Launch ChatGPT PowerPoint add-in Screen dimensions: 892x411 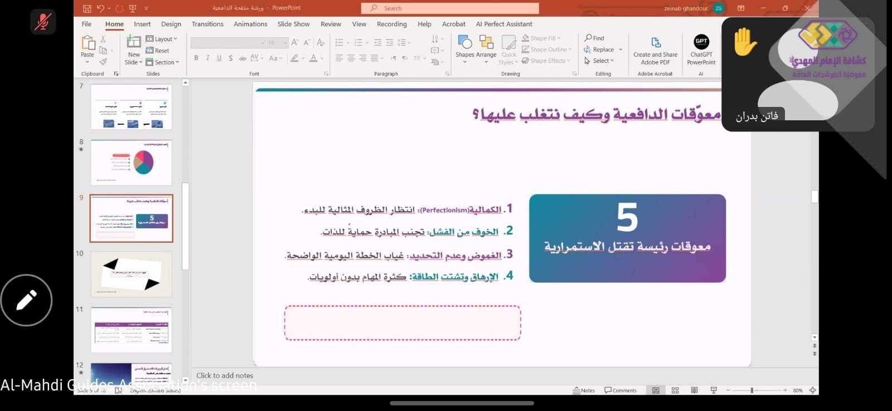click(x=701, y=50)
